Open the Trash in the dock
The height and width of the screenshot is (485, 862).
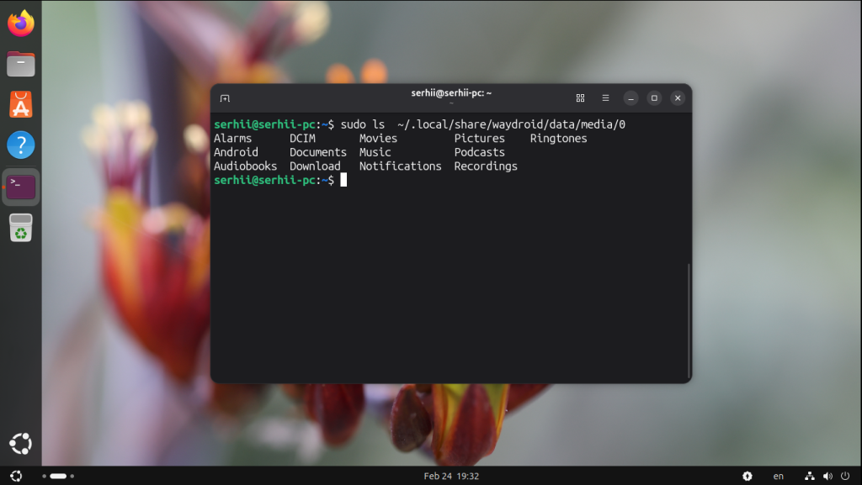pos(21,228)
